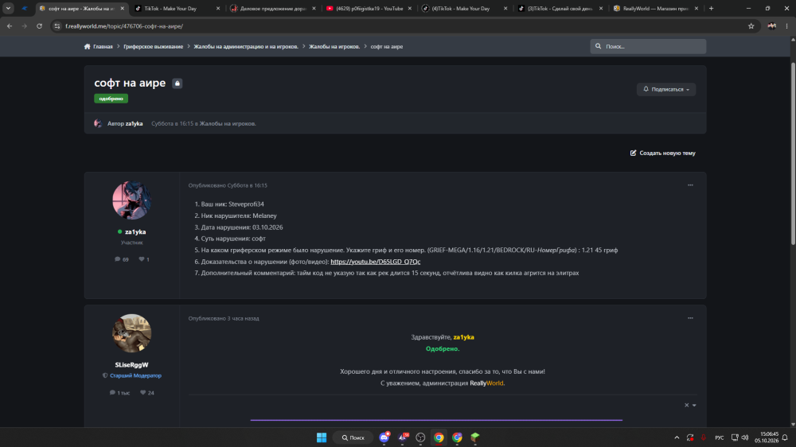Show hidden system tray icons
The height and width of the screenshot is (447, 796).
[x=676, y=437]
